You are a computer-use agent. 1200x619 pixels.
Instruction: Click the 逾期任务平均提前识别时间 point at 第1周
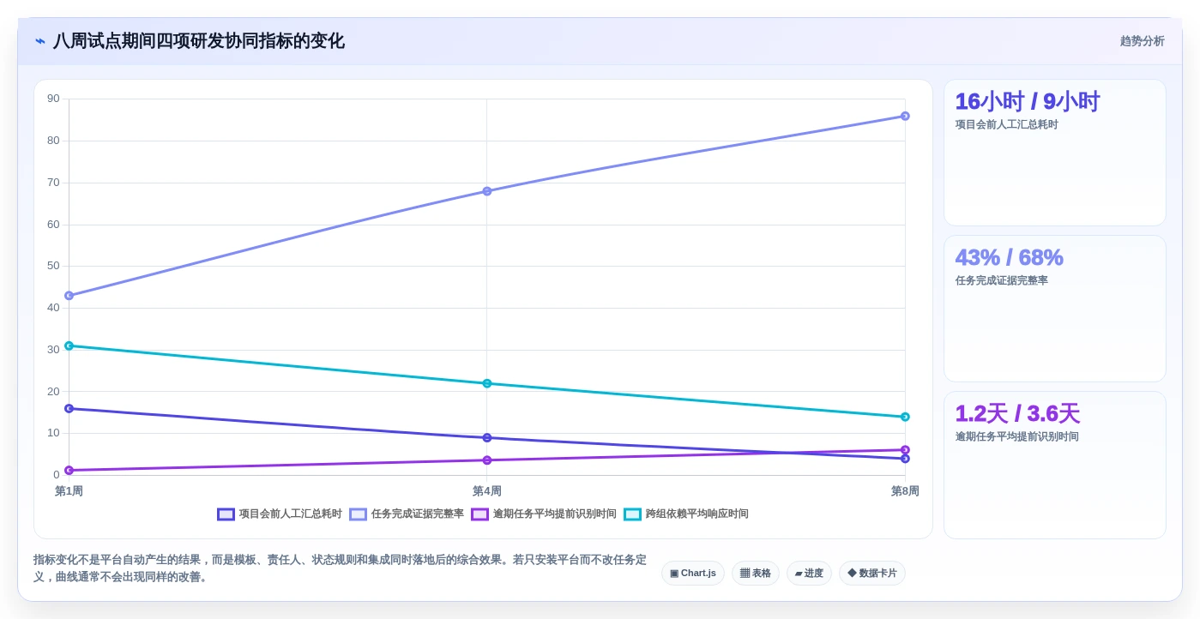click(x=69, y=470)
